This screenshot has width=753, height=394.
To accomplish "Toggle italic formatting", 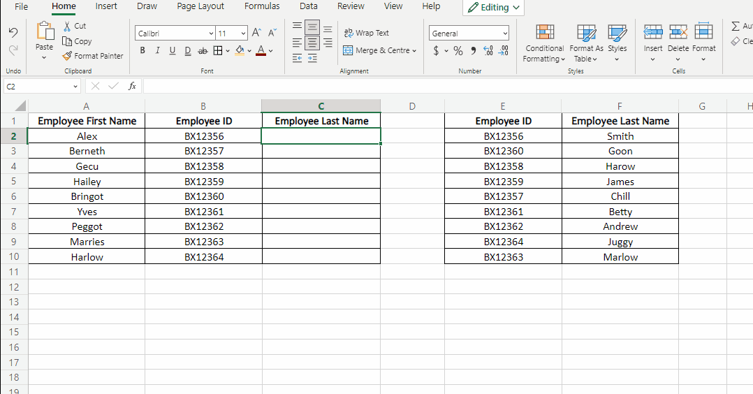I will pos(158,50).
